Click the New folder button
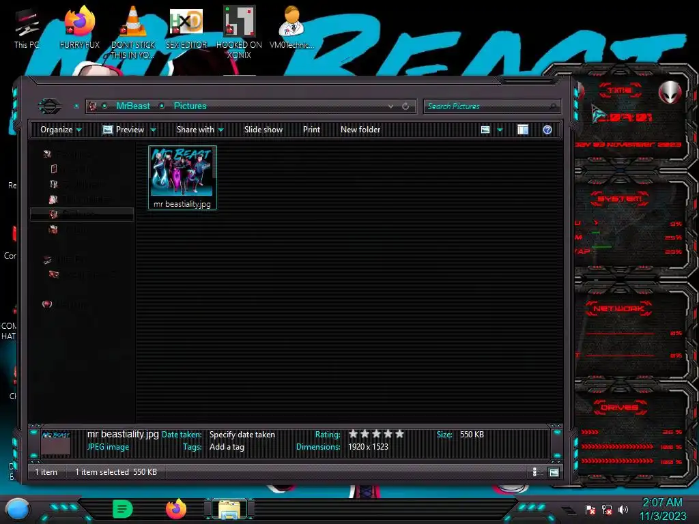The height and width of the screenshot is (524, 699). (360, 130)
